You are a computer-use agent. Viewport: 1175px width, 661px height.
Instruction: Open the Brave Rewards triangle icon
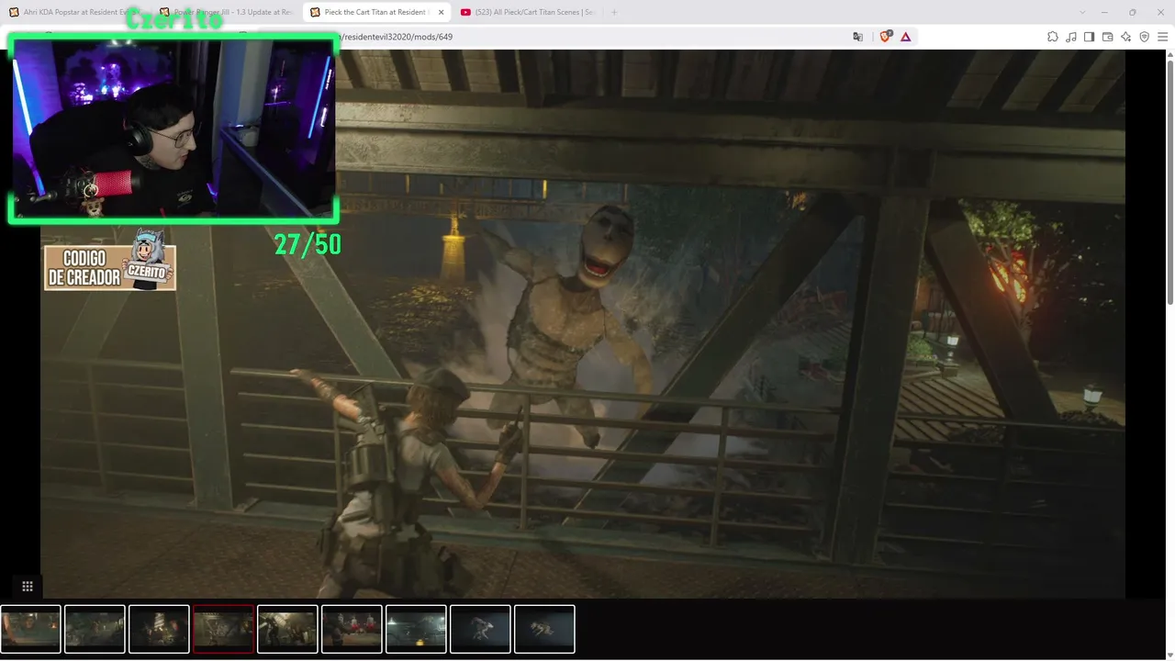tap(906, 37)
